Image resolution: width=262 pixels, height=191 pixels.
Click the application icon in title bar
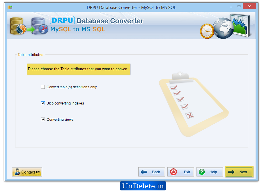pos(10,7)
